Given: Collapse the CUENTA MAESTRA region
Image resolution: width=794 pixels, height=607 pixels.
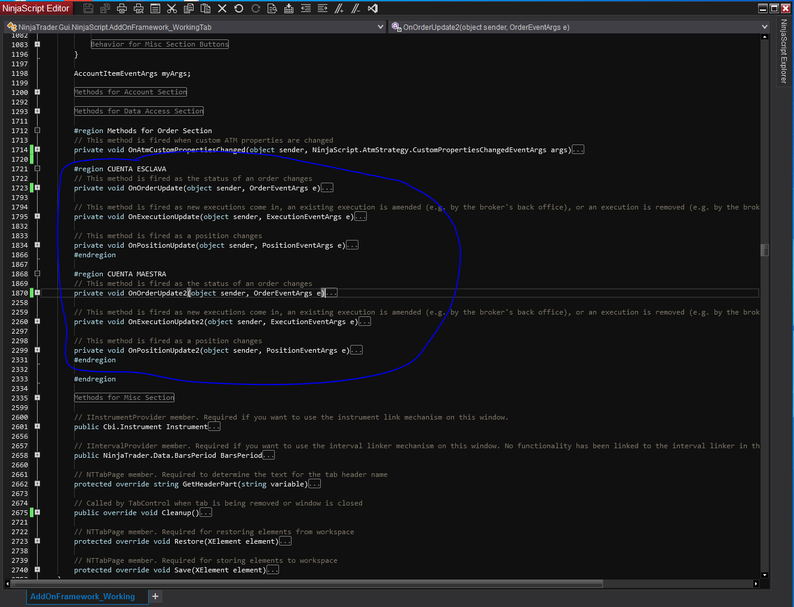Looking at the screenshot, I should pyautogui.click(x=37, y=273).
